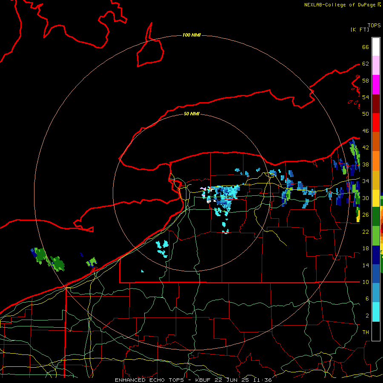Click the 18 value on the scale
Image resolution: width=383 pixels, height=383 pixels.
point(366,249)
